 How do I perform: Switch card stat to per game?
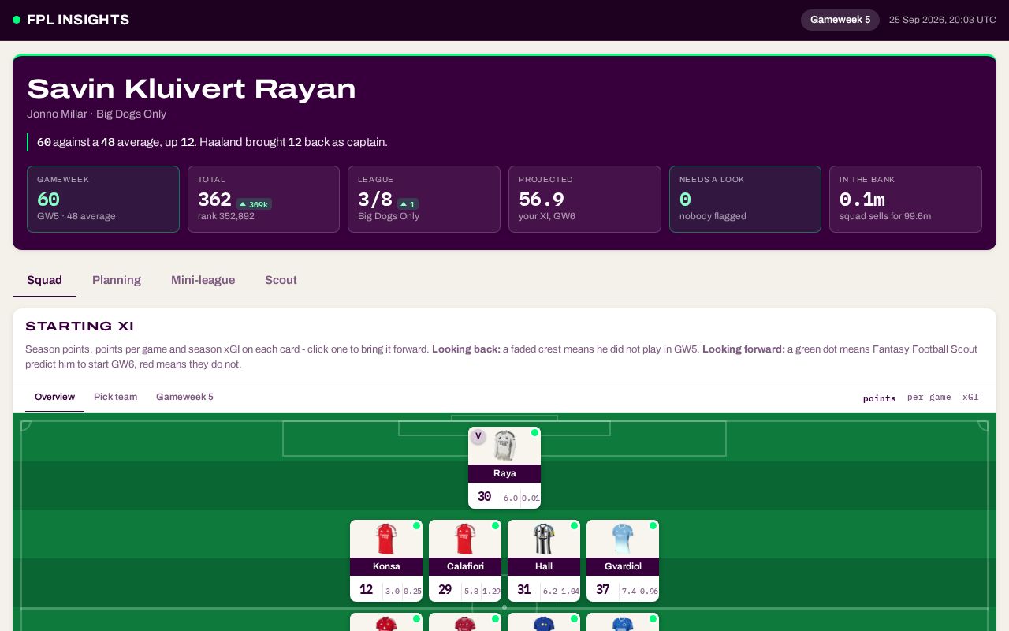(x=929, y=398)
